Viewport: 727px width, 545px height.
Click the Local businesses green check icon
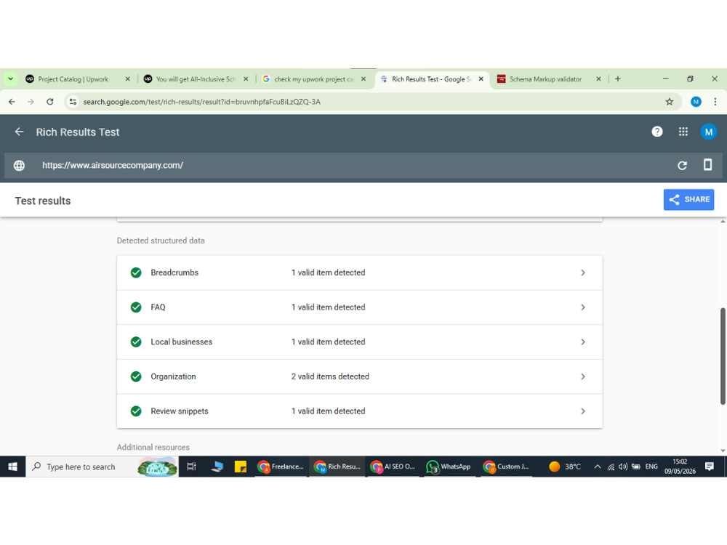pos(136,342)
